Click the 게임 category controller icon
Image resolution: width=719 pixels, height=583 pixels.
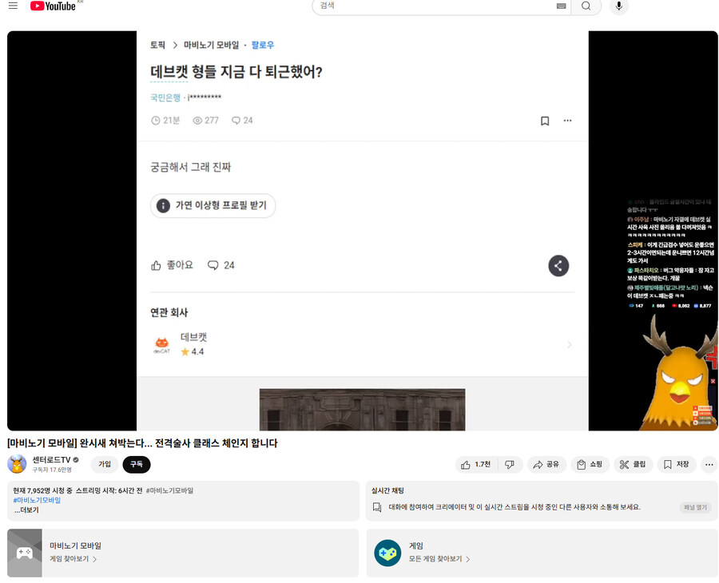point(387,553)
